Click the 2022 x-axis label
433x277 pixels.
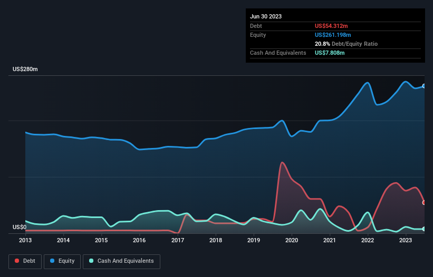tap(368, 240)
